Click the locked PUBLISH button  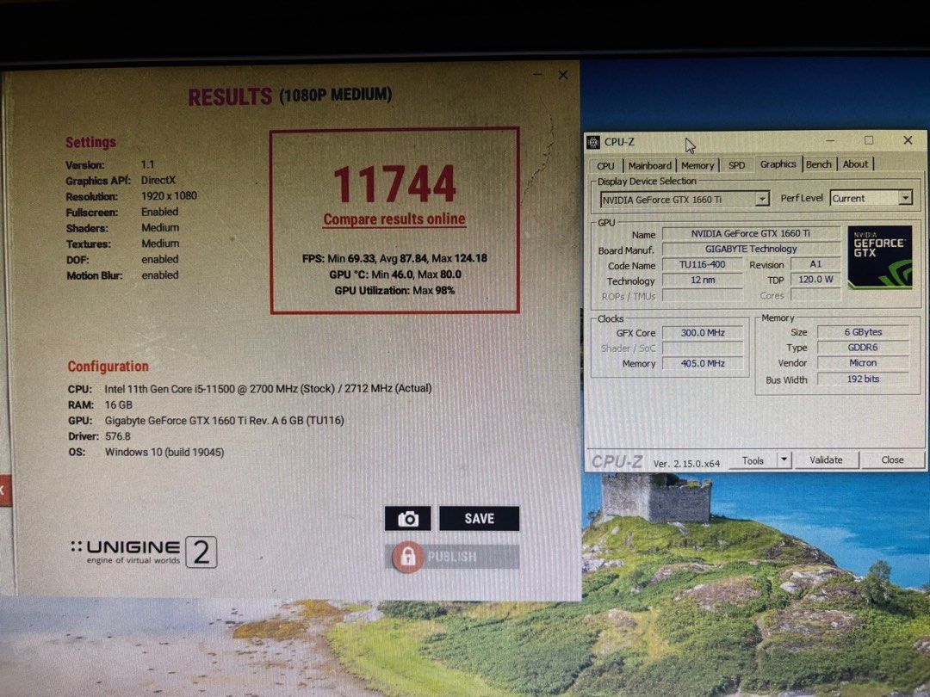454,557
